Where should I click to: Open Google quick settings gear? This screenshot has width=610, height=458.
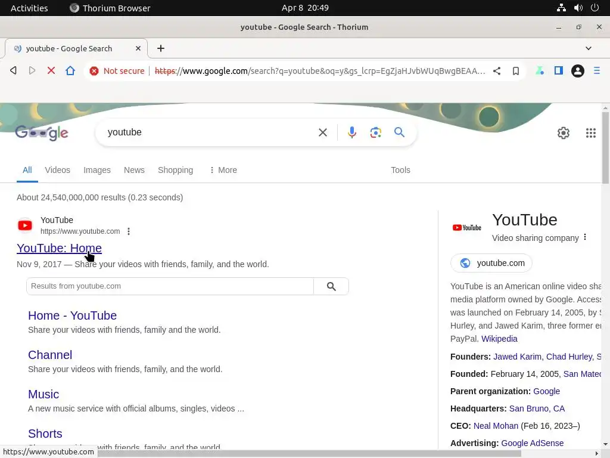pyautogui.click(x=564, y=133)
